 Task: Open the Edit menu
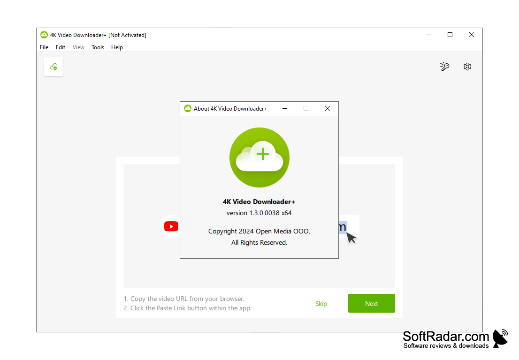pyautogui.click(x=60, y=47)
